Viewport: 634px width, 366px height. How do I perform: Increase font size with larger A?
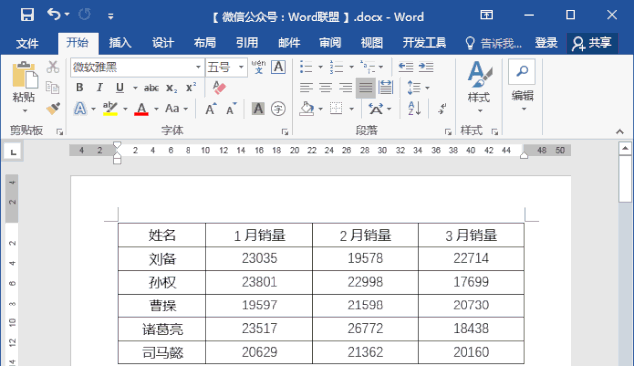211,109
